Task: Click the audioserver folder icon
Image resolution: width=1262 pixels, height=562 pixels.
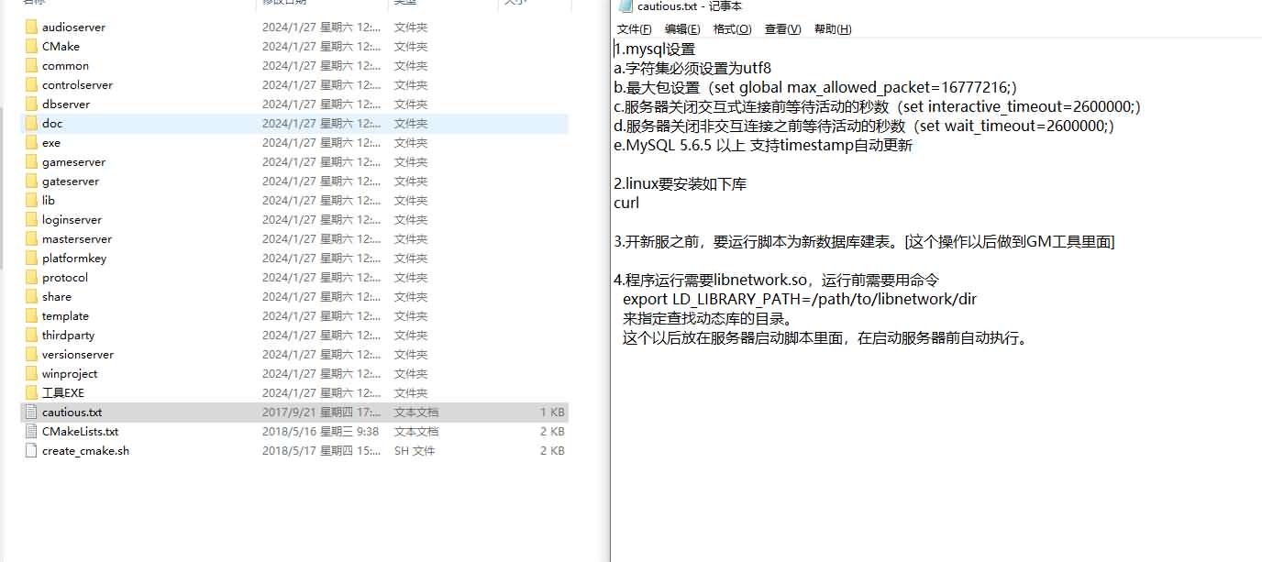Action: 31,27
